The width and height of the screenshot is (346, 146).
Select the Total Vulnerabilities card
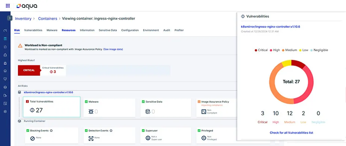tap(51, 107)
